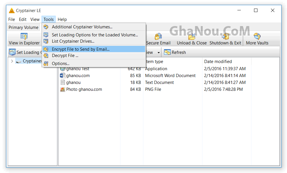The image size is (287, 173).
Task: Expand the Cryptainer tree node
Action: 12,61
